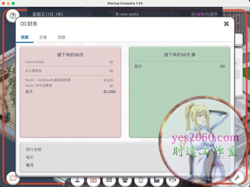Open the grid inventory icon
This screenshot has width=250, height=187.
[x=109, y=180]
